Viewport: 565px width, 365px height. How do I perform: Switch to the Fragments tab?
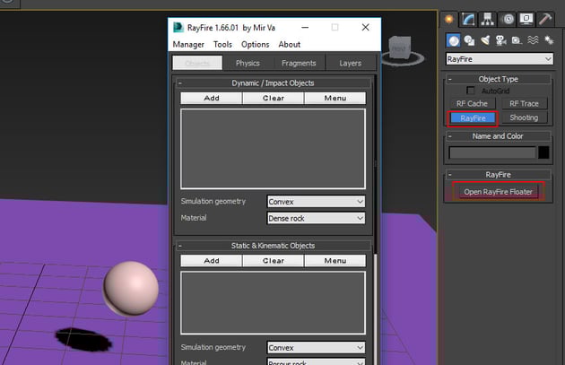click(x=299, y=63)
